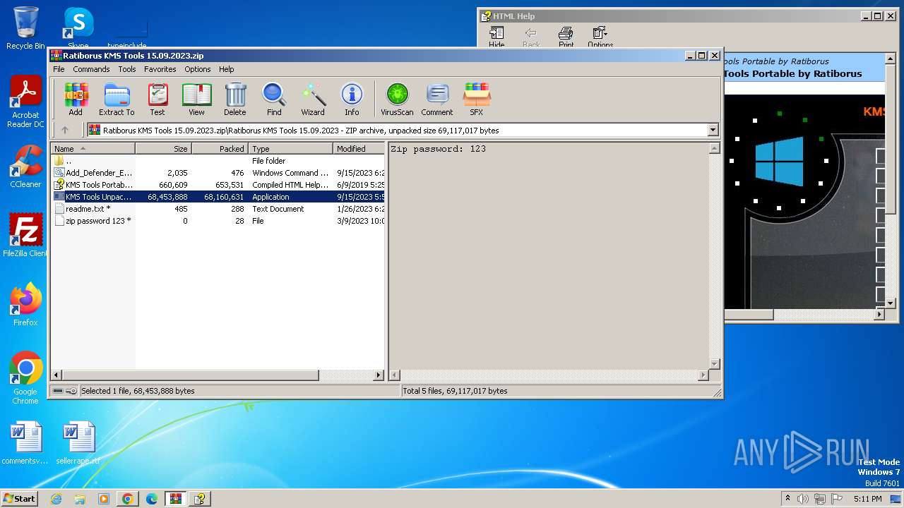
Task: Click the HTML Help vertical scrollbar down arrow
Action: [x=890, y=303]
